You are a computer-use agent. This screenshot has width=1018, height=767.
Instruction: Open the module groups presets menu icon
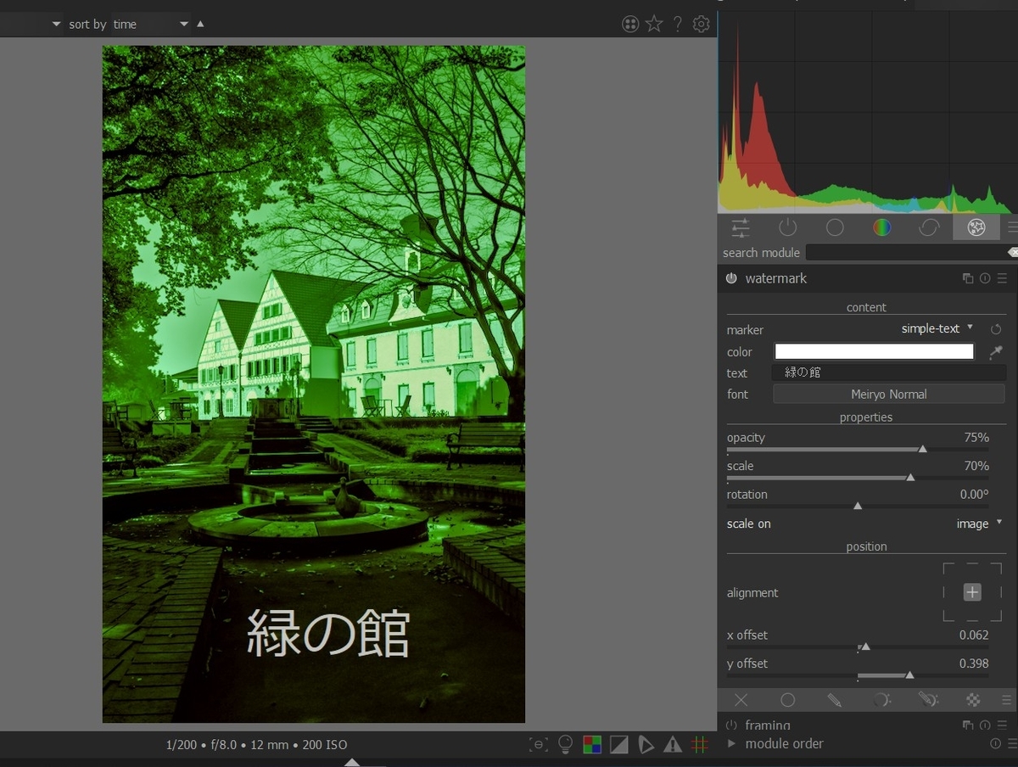coord(1011,227)
